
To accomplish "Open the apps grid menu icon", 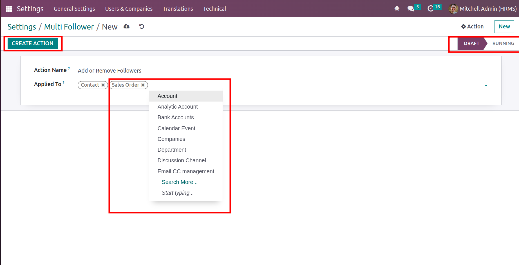I will tap(9, 9).
